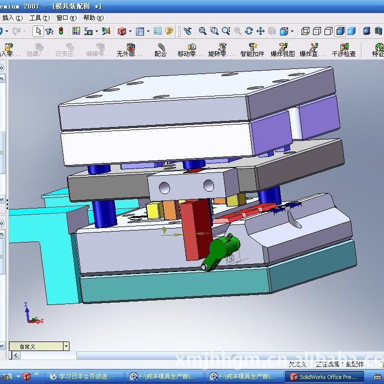Click the 配合 (Mate) tool icon

click(160, 47)
